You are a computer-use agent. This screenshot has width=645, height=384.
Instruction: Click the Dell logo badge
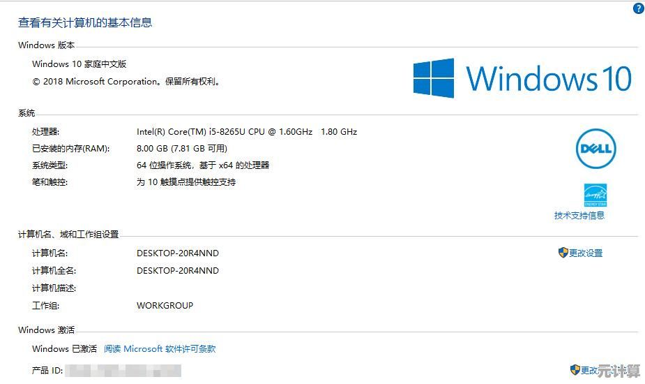(595, 149)
